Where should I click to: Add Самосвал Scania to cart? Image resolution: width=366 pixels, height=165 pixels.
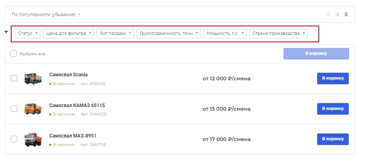(x=333, y=78)
